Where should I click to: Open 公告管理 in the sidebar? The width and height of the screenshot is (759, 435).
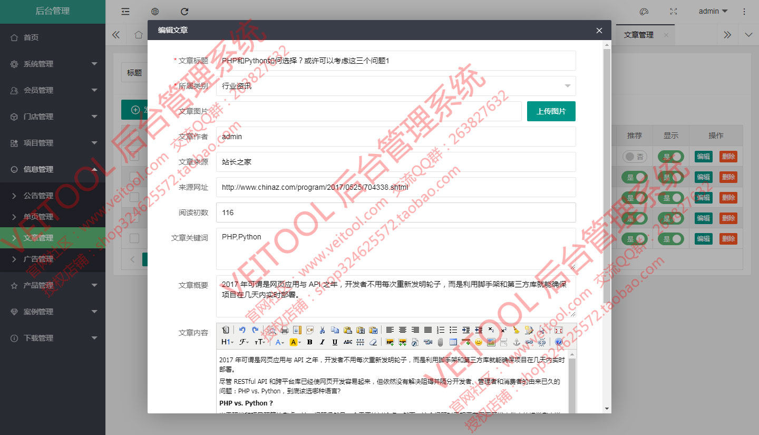pyautogui.click(x=53, y=196)
